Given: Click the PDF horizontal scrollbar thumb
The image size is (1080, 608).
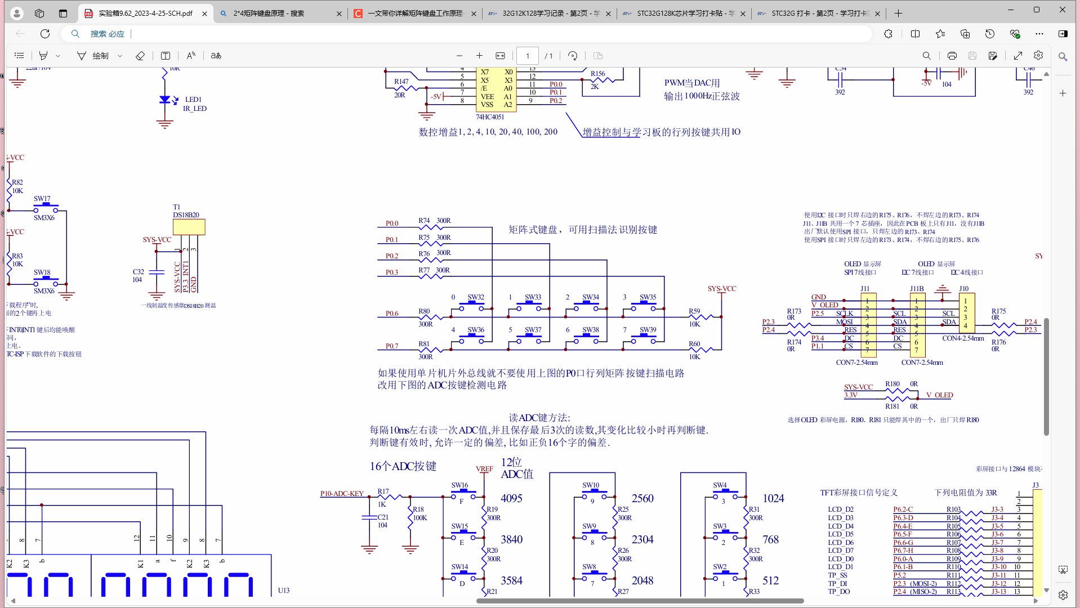Looking at the screenshot, I should [640, 601].
